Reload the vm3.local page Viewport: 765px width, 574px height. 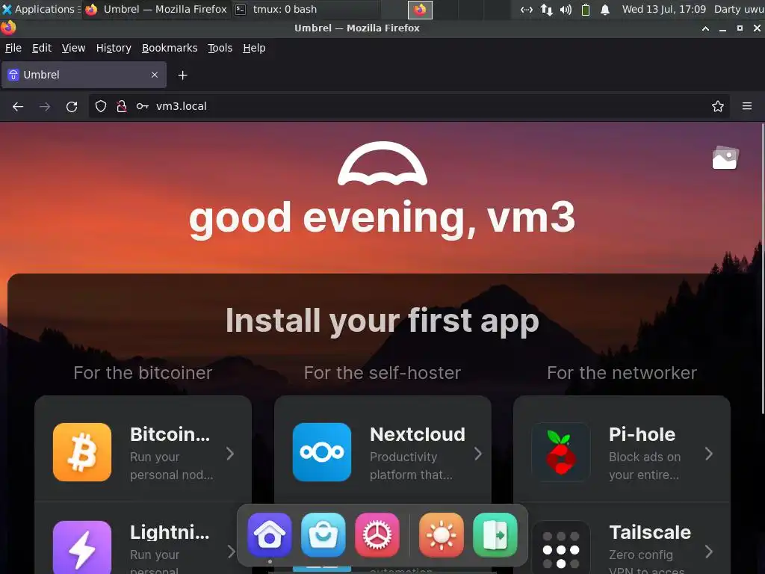coord(72,106)
